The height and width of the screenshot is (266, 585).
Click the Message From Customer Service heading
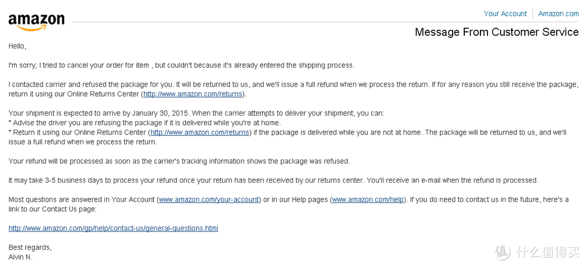click(497, 32)
